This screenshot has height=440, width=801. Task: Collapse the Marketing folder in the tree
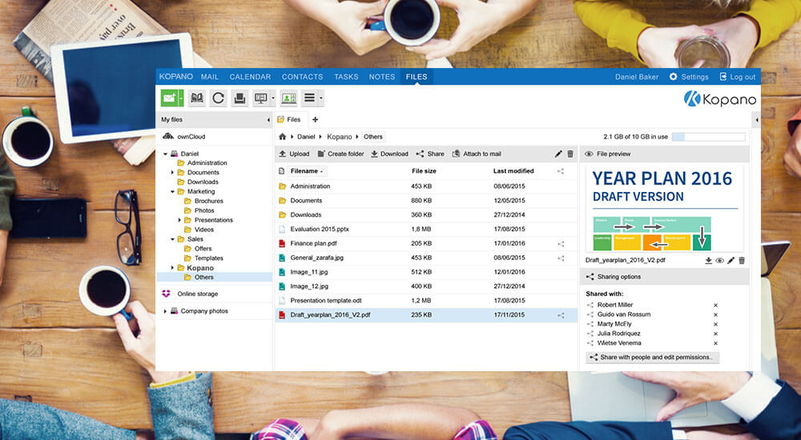173,192
